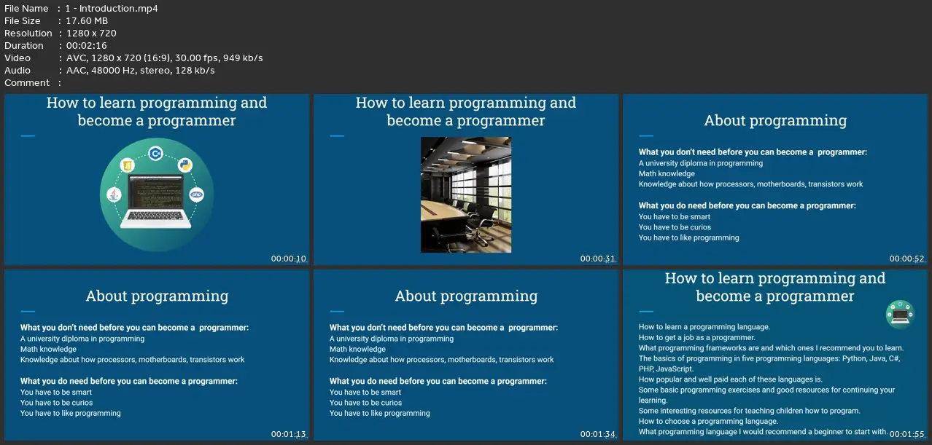Viewport: 932px width, 445px height.
Task: Open the frame thumbnail stamped 00:00:10
Action: point(157,179)
